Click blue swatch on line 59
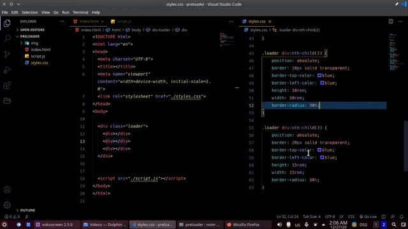408x229 pixels. [x=322, y=158]
